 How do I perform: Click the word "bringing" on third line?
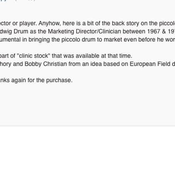pyautogui.click(x=39, y=40)
